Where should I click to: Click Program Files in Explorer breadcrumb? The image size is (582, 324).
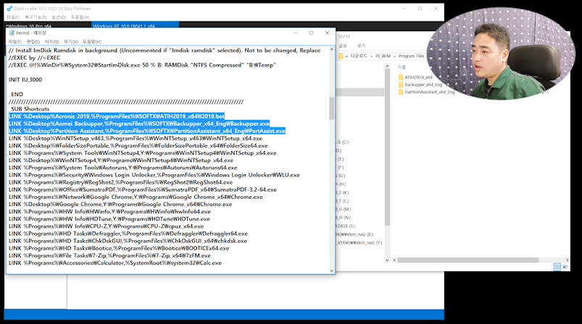(411, 56)
